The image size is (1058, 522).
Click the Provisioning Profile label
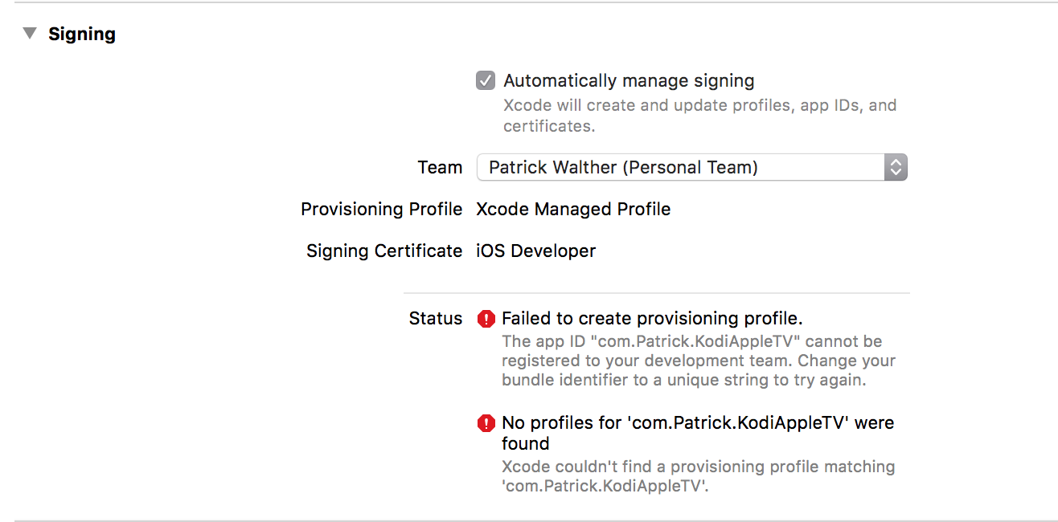click(x=381, y=210)
